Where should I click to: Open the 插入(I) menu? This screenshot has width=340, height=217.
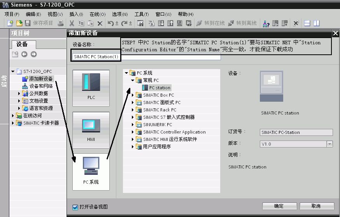pyautogui.click(x=76, y=14)
